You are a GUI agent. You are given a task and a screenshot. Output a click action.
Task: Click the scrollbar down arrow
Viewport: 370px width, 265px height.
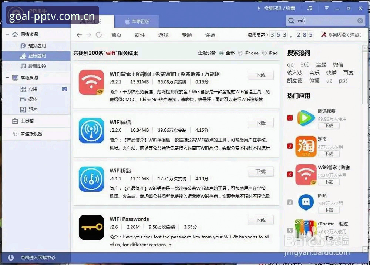[365, 249]
